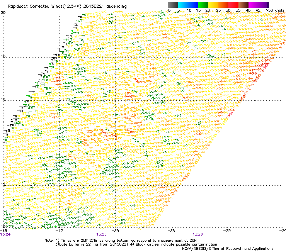The image size is (286, 251).
Task: Click the latitude label '20'
Action: (x=3, y=13)
